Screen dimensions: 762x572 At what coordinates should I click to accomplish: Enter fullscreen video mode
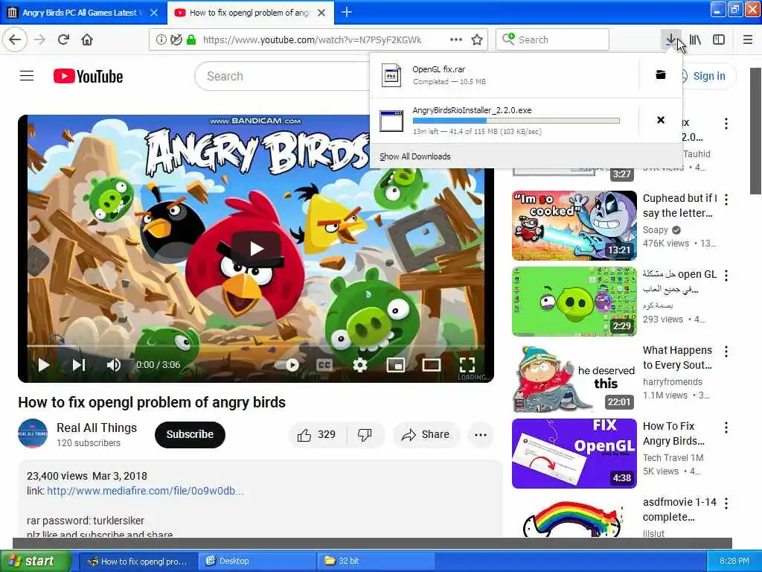(467, 365)
